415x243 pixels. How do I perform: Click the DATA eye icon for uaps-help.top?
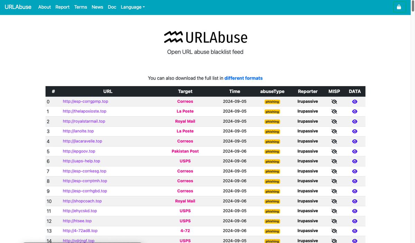pos(354,161)
